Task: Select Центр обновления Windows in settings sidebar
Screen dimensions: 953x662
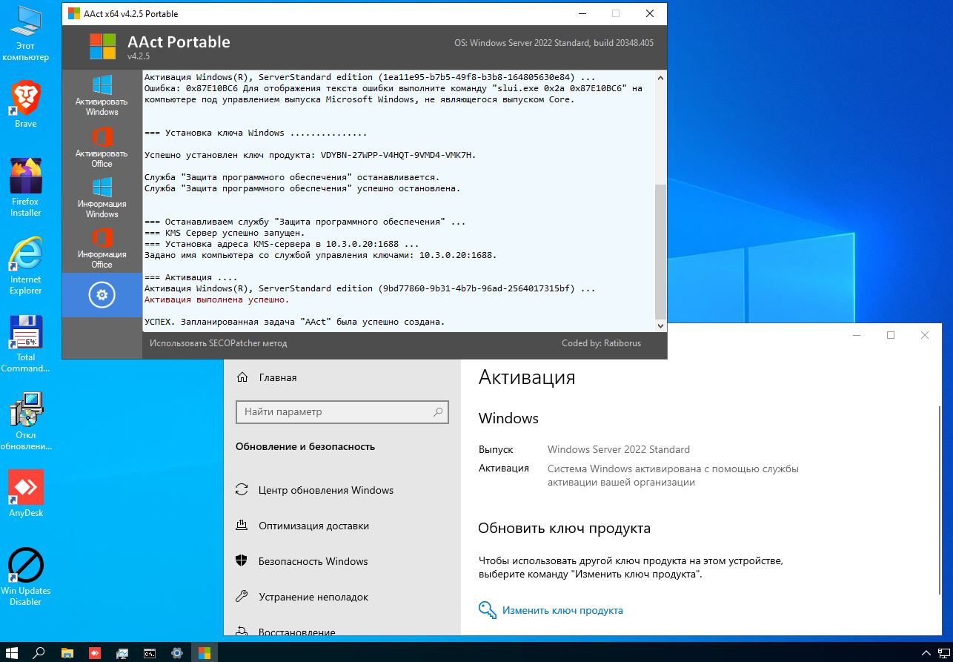Action: click(x=325, y=490)
